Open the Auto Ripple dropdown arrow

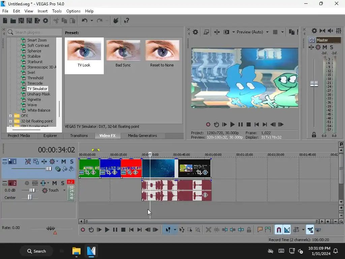[304, 230]
